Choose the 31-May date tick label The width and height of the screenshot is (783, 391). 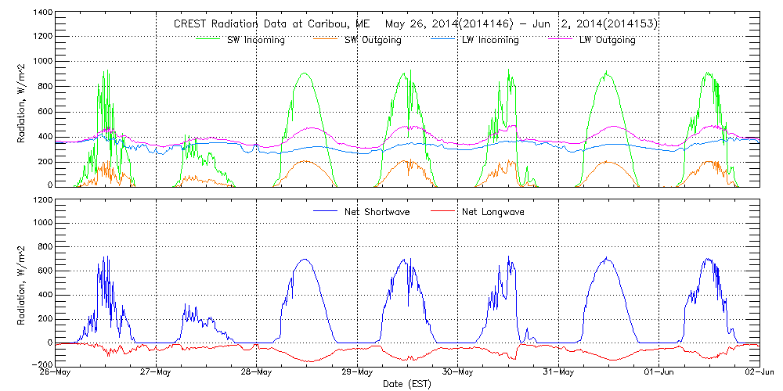click(x=558, y=374)
